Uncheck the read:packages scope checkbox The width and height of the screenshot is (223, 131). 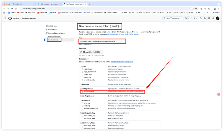(x=82, y=92)
